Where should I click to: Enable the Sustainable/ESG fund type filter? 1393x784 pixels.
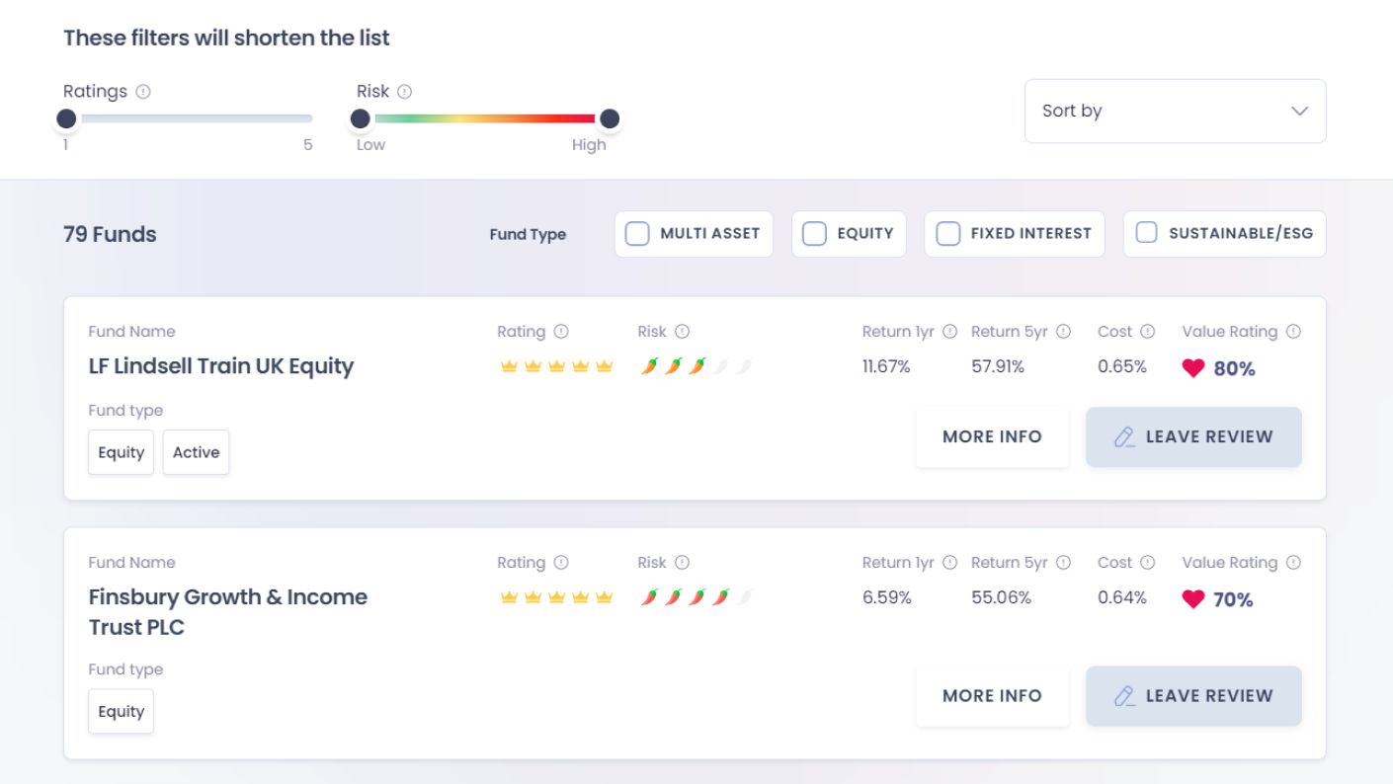click(1146, 234)
